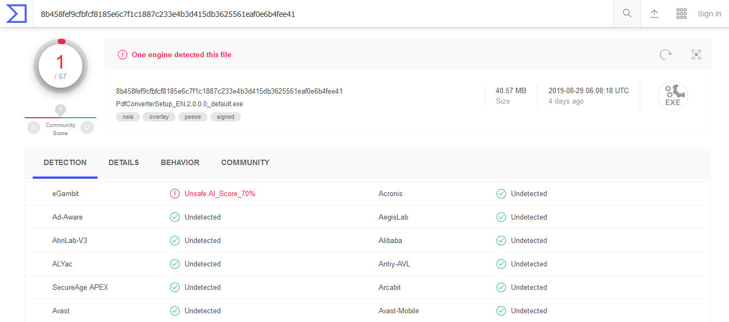729x322 pixels.
Task: Open the Community tab
Action: (245, 162)
